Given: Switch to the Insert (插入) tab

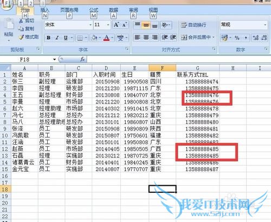Looking at the screenshot, I should (44, 10).
